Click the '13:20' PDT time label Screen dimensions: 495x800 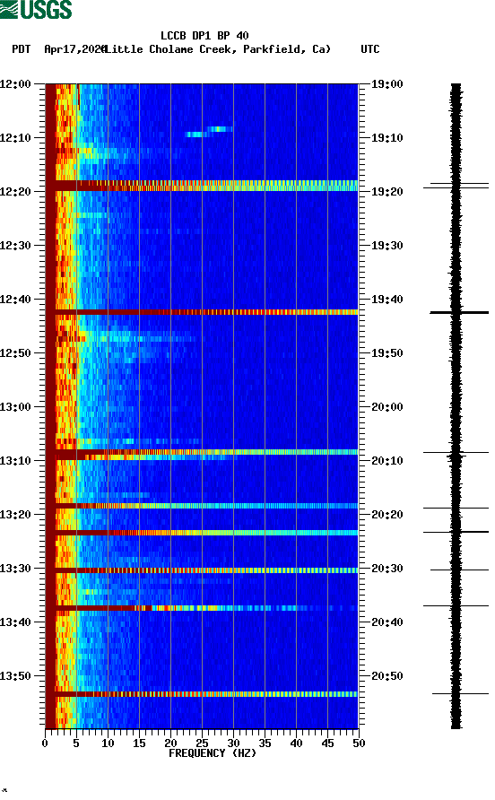[15, 515]
